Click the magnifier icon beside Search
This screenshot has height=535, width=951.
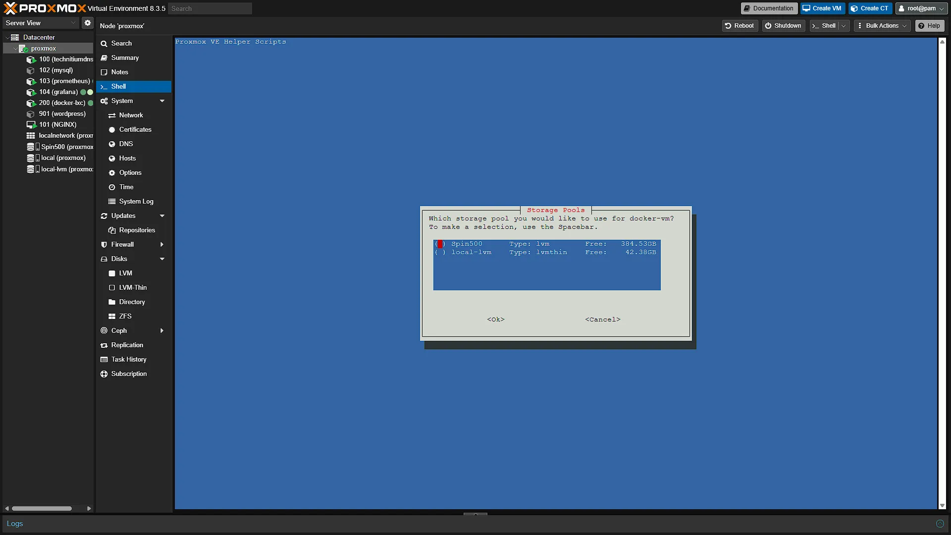click(104, 44)
